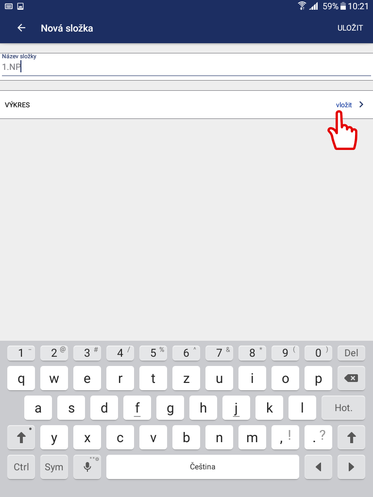
Task: Tap the letter z key
Action: click(186, 378)
